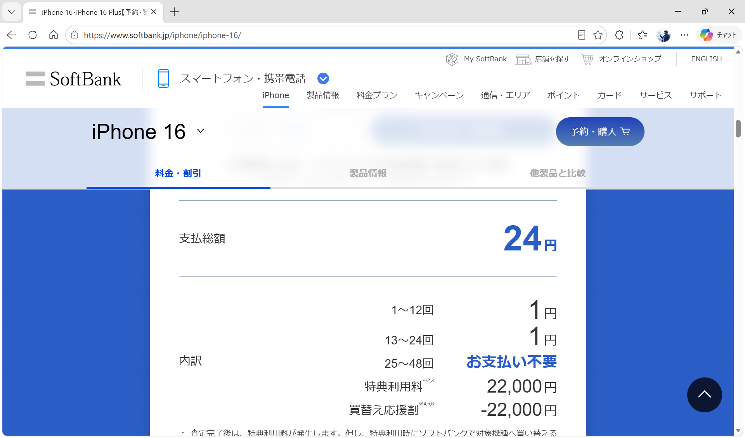This screenshot has width=745, height=438.
Task: Click the scrollbar up arrow
Action: coord(738,52)
